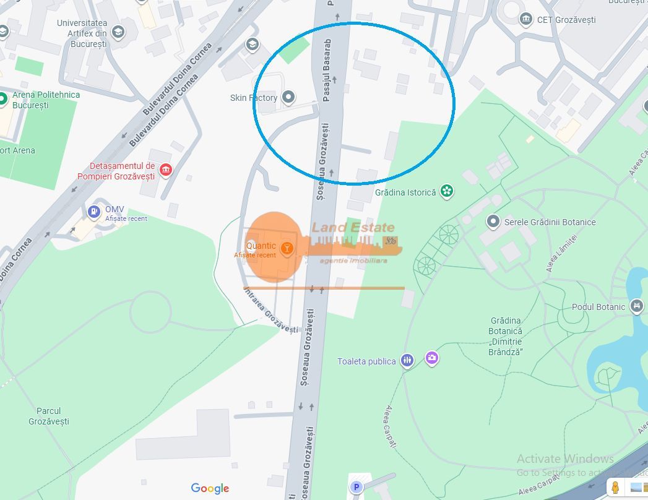
Task: Click the Podul Botanic bridge icon
Action: pos(637,306)
